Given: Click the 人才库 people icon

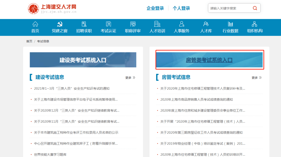Looking at the screenshot, I should tap(206, 24).
